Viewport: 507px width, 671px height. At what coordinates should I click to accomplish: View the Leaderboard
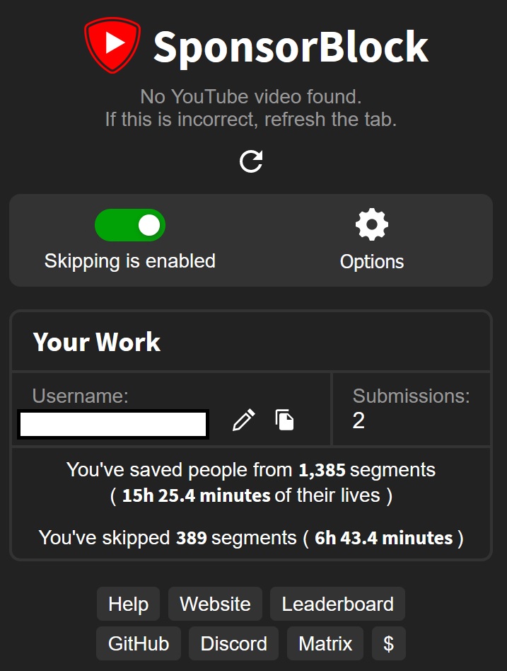[x=337, y=604]
